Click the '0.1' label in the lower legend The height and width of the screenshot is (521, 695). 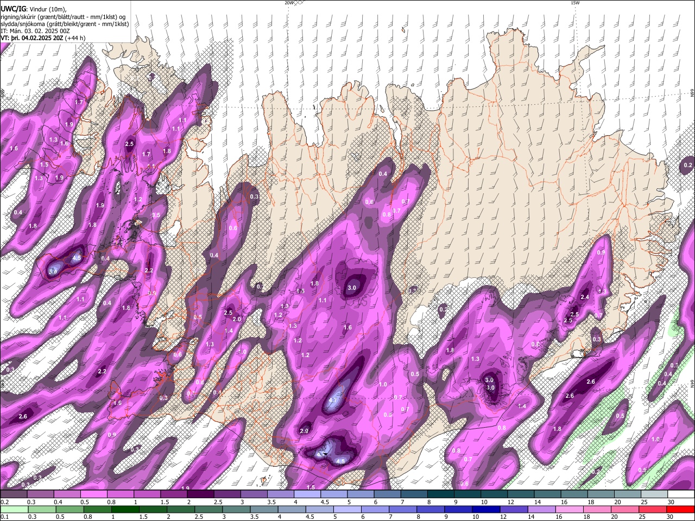[4, 517]
